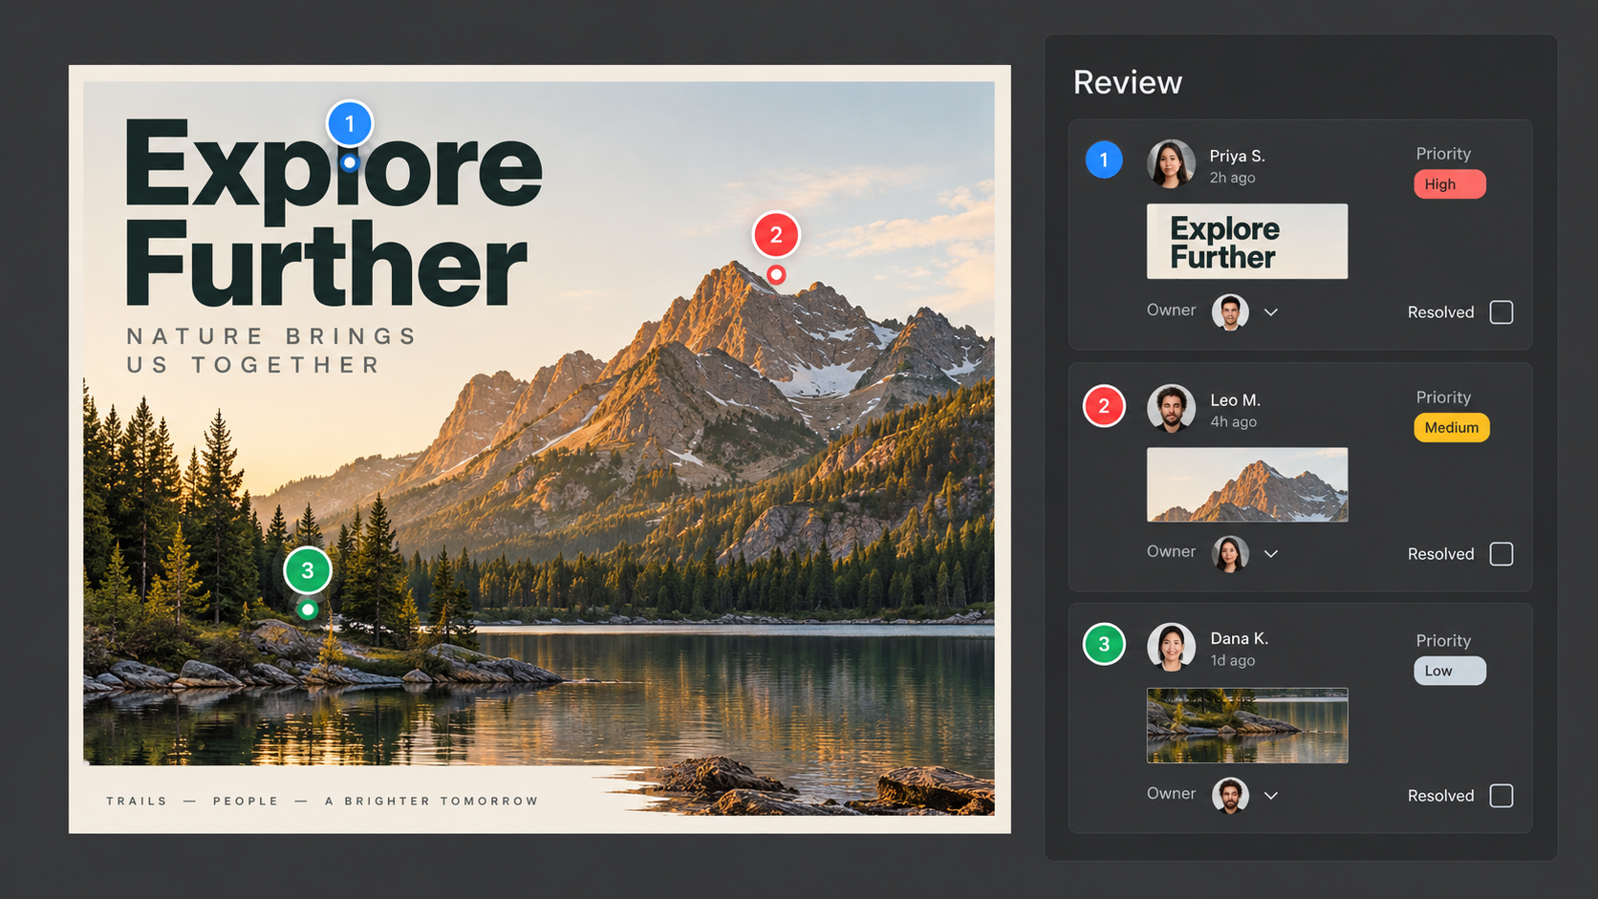Click the owner avatar on Priya's comment
The image size is (1598, 899).
click(1230, 311)
